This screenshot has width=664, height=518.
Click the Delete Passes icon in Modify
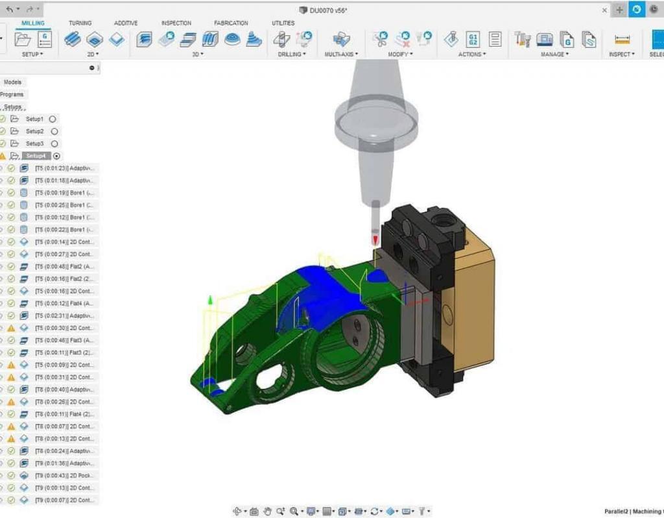402,39
